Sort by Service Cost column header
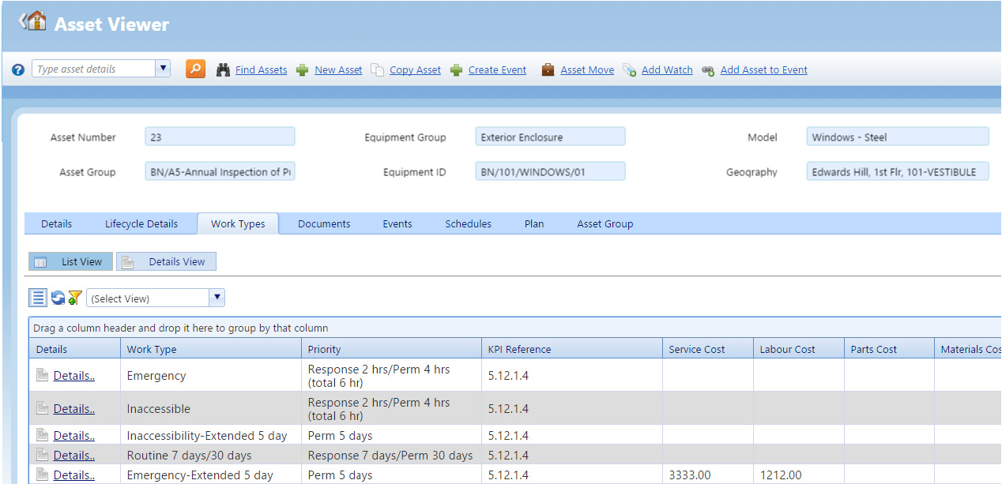The image size is (1002, 484). pos(708,349)
